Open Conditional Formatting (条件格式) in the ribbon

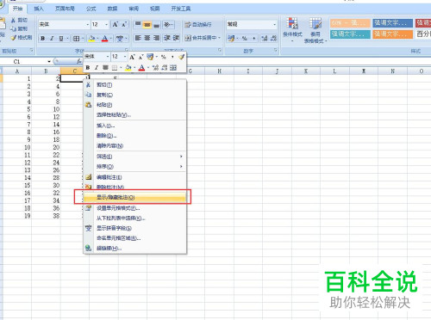coord(292,30)
